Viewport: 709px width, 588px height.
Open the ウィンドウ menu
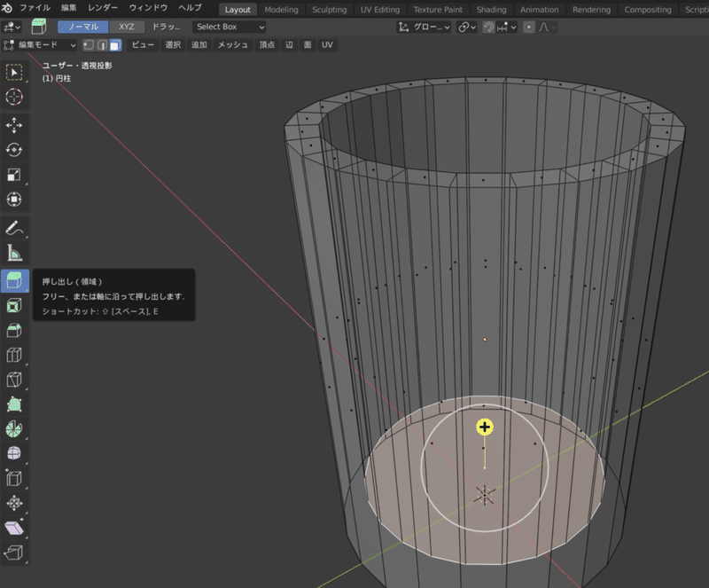click(x=148, y=8)
